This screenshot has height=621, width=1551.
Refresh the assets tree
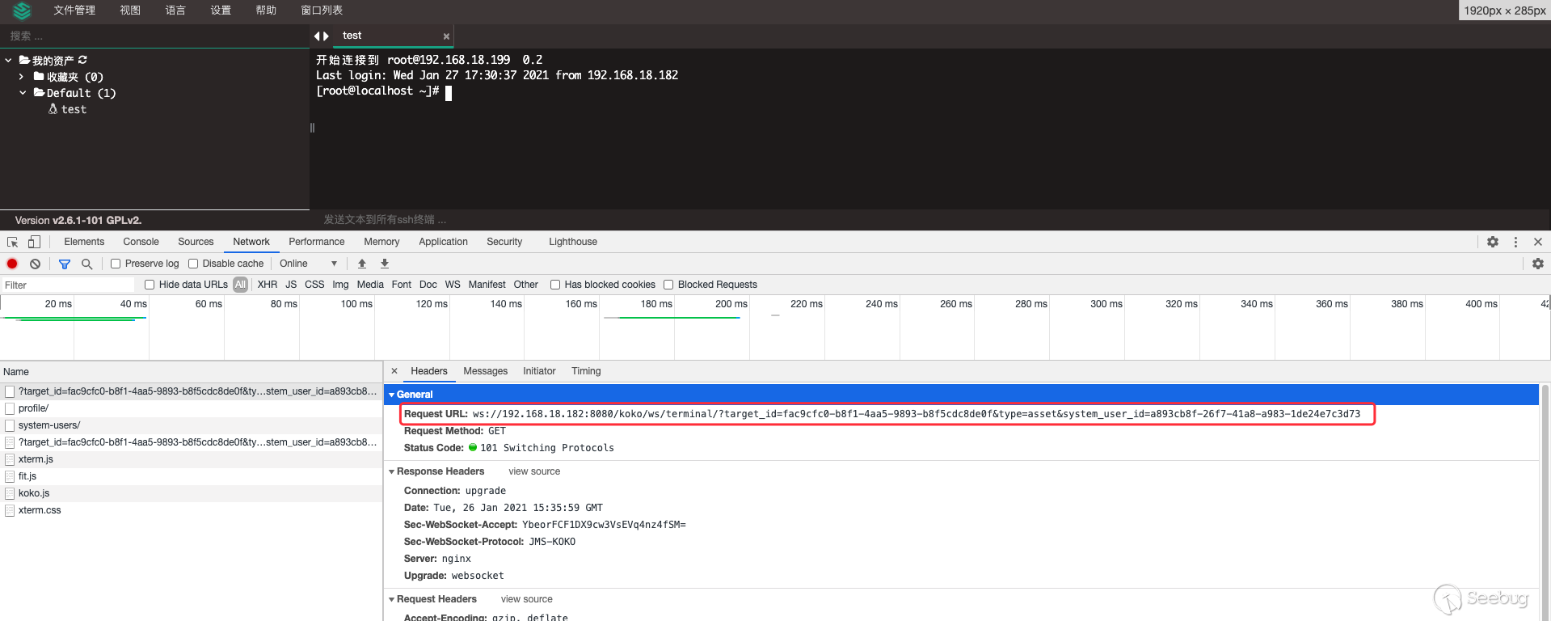coord(82,61)
